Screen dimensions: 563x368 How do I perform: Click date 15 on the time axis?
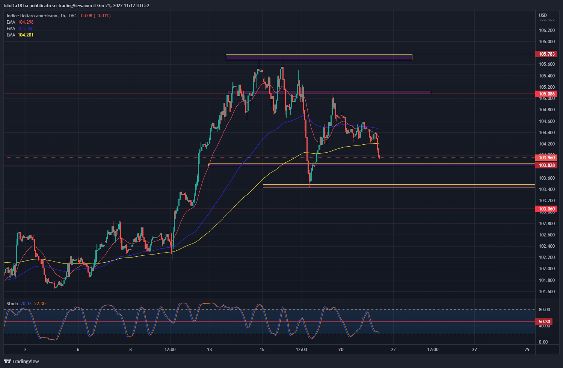tap(262, 350)
